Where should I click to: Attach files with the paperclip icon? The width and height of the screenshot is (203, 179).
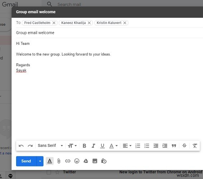pyautogui.click(x=59, y=161)
